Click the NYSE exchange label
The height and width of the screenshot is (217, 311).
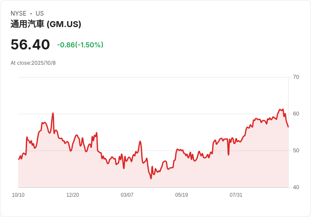19,14
